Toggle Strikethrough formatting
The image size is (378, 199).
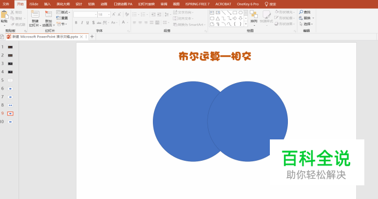tap(99, 22)
